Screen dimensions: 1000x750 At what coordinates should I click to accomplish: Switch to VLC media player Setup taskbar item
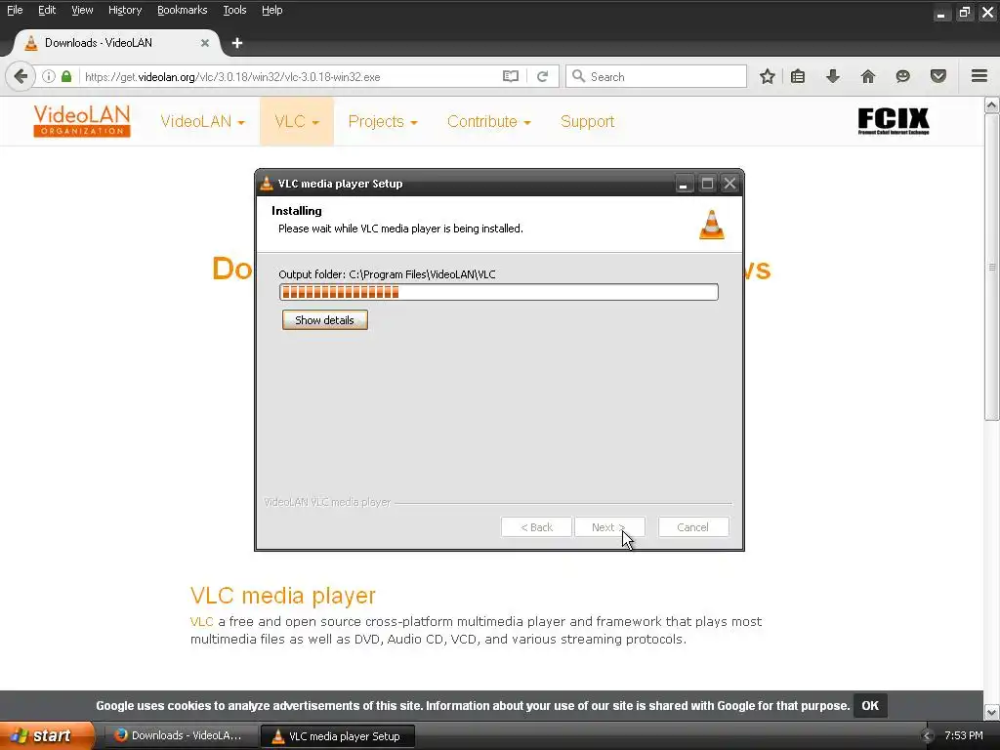click(x=338, y=736)
